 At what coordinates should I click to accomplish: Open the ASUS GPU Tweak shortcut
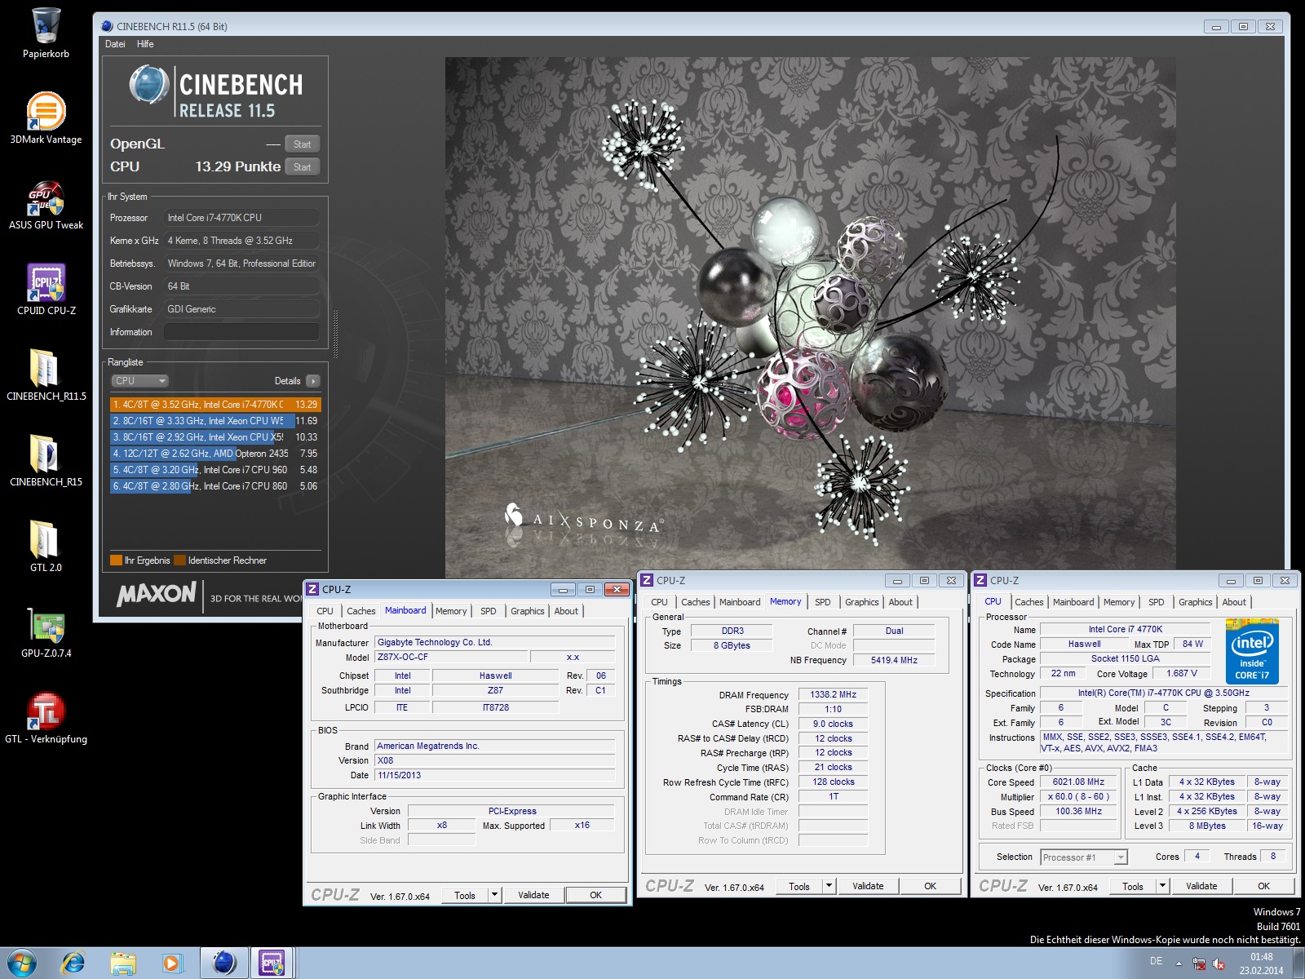point(46,204)
